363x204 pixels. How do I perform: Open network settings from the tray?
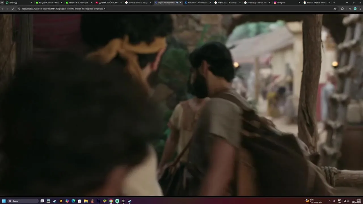345,201
